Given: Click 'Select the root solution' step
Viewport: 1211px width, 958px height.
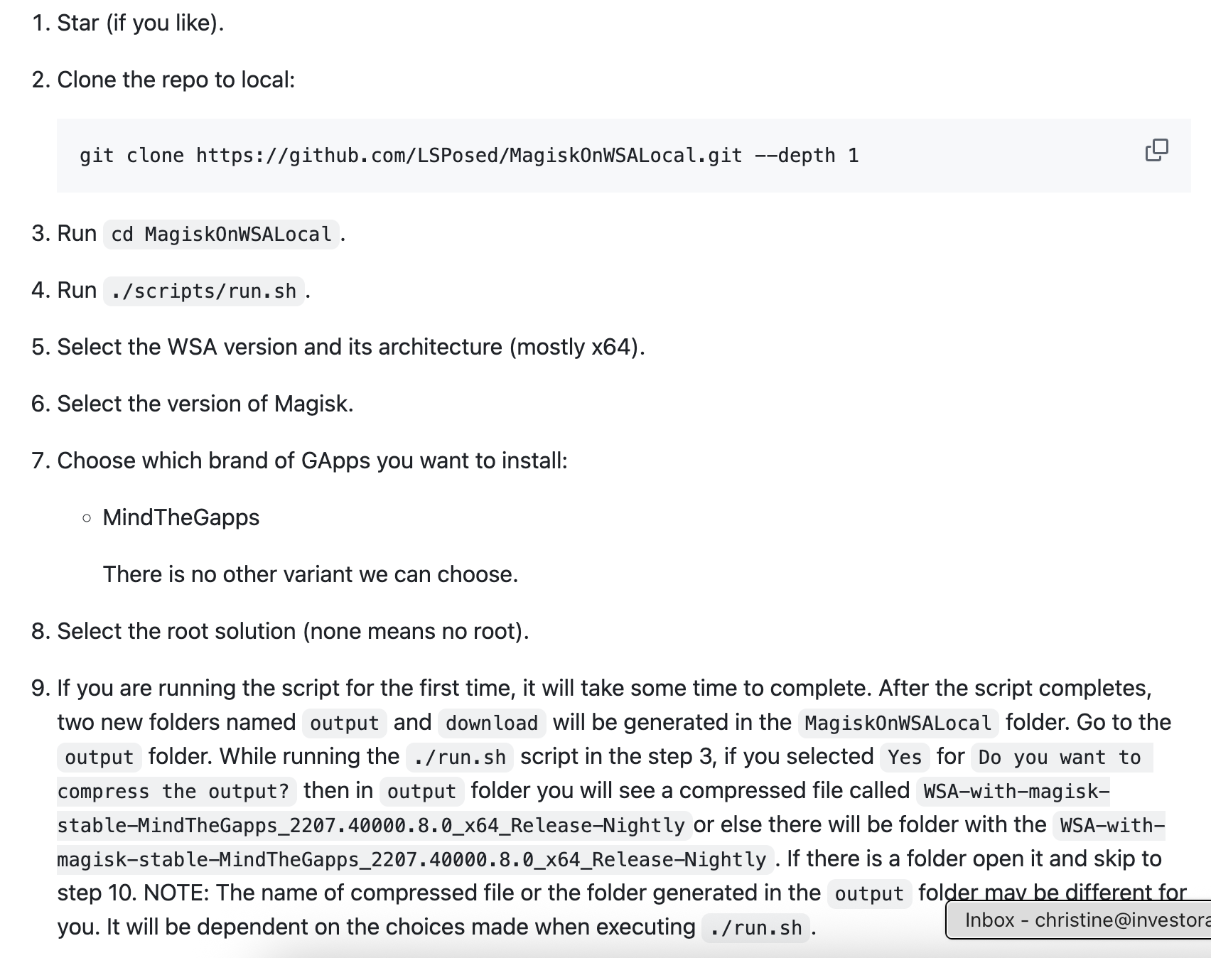Looking at the screenshot, I should tap(292, 631).
